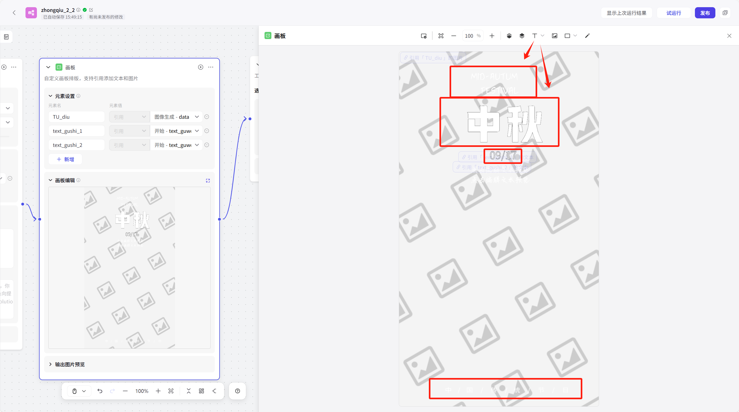
Task: Collapse all nodes with the fold icon
Action: [189, 391]
